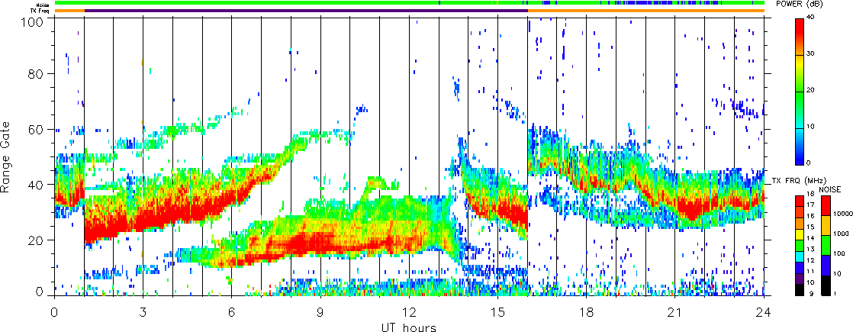Click the 18 label on TX FRQ legend
Screen dimensions: 853x332
point(810,194)
